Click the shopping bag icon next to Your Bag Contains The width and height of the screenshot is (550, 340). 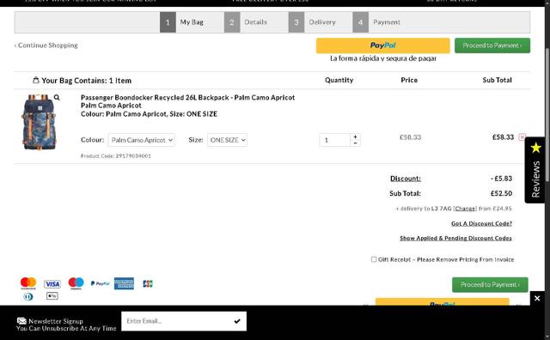pos(36,80)
